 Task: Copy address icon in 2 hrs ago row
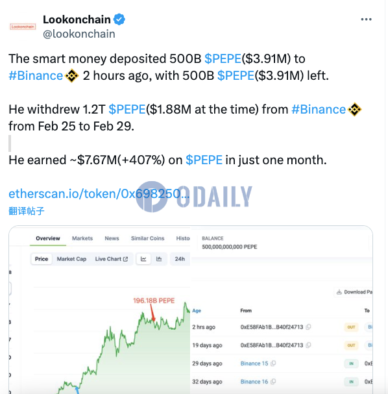(308, 327)
